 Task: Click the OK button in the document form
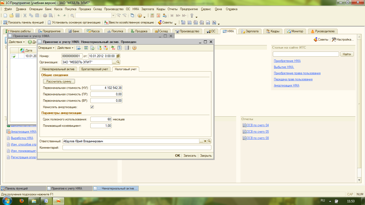coord(178,156)
